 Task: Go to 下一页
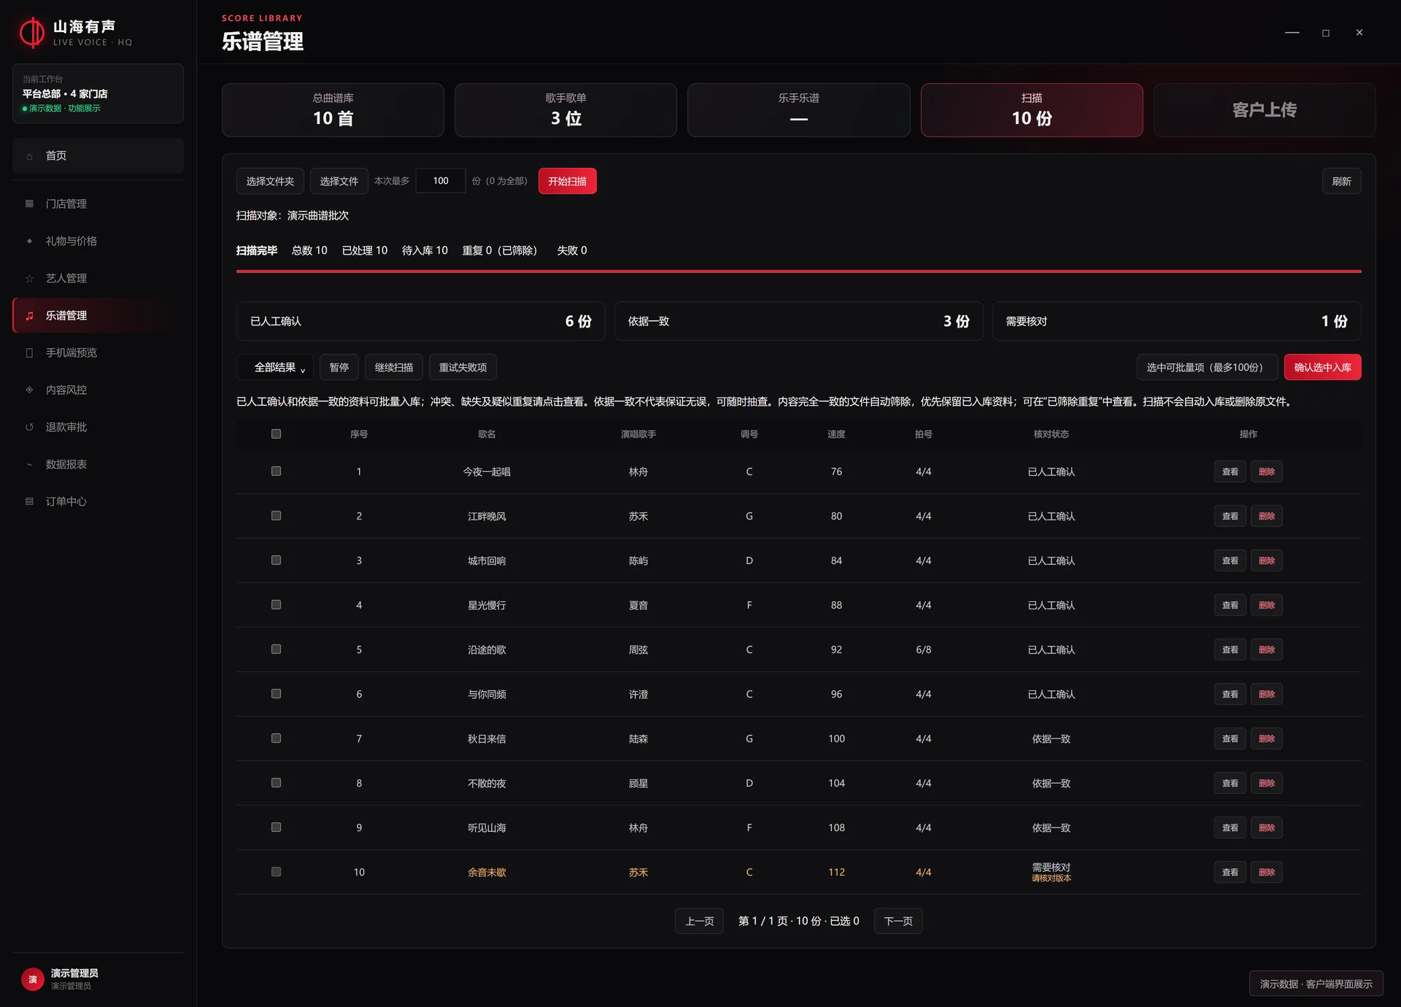[x=898, y=921]
